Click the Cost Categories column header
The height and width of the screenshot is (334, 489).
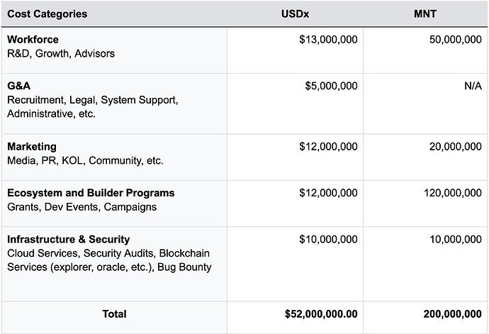pyautogui.click(x=47, y=14)
